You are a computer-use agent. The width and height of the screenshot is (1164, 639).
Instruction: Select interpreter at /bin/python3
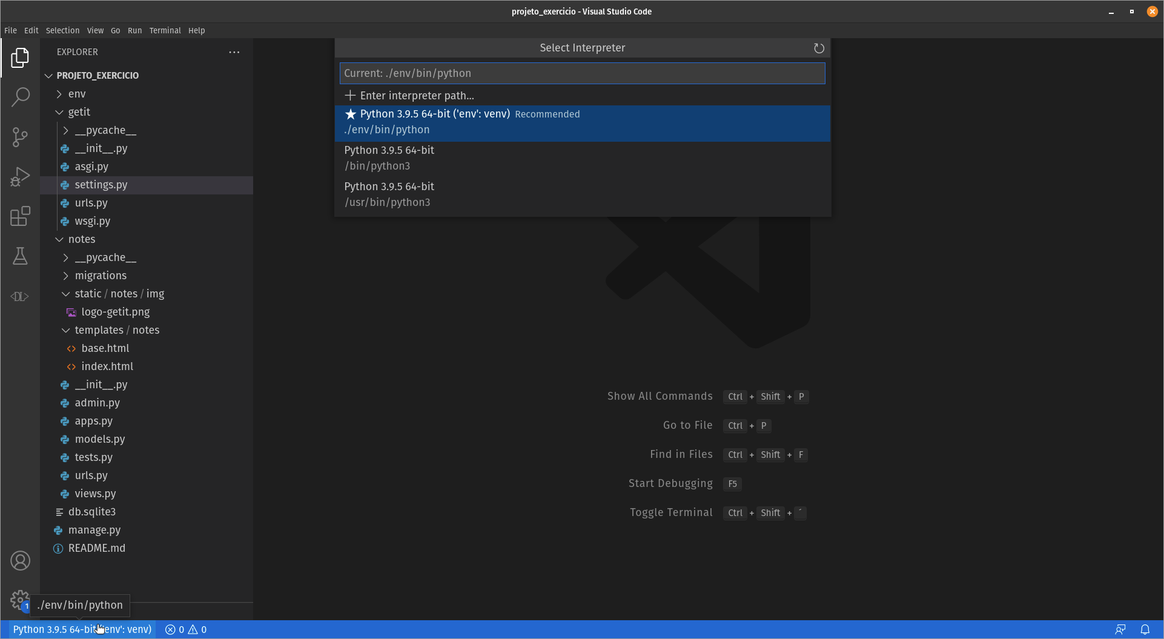[x=583, y=158]
